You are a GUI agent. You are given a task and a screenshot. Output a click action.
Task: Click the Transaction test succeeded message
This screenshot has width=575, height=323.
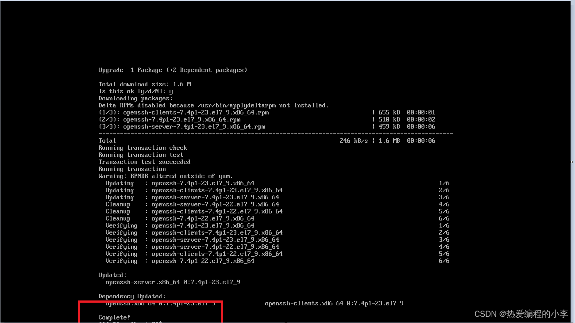145,162
